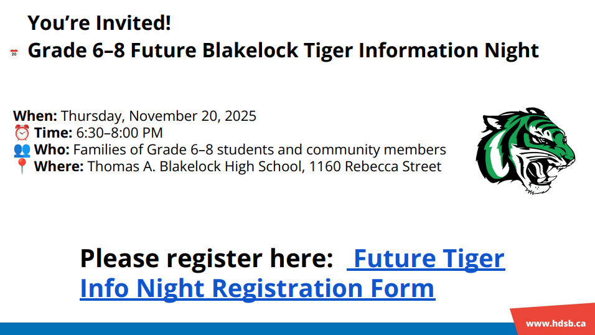Click the www.hdsb.ca website address
The width and height of the screenshot is (595, 335).
(x=555, y=323)
